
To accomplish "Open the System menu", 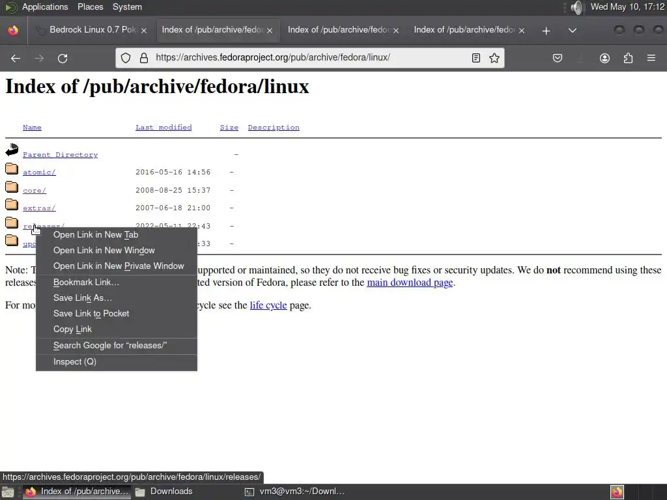I will [127, 7].
